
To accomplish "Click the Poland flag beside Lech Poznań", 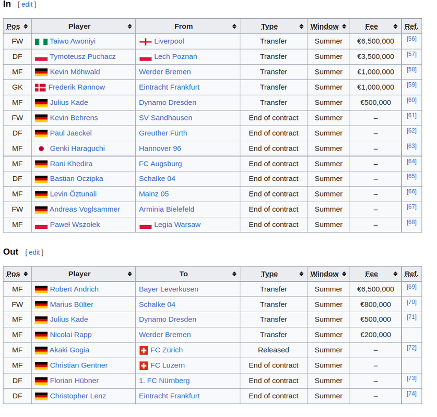I will point(146,57).
